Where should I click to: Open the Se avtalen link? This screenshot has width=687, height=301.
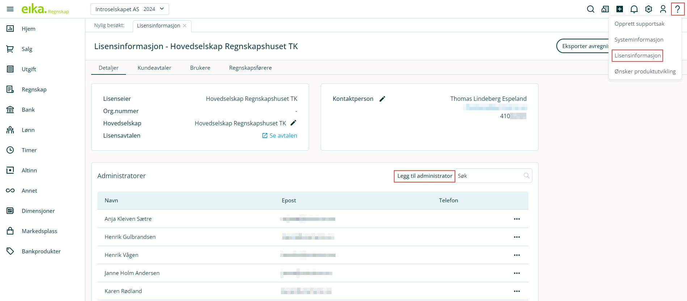[x=279, y=136]
